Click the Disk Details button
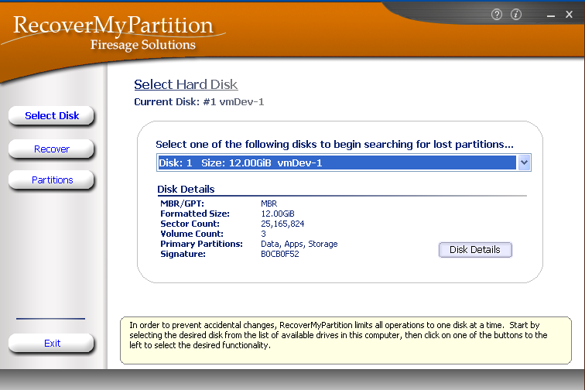The image size is (585, 390). click(x=475, y=250)
